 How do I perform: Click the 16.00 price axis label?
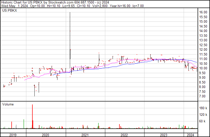pos(203,12)
